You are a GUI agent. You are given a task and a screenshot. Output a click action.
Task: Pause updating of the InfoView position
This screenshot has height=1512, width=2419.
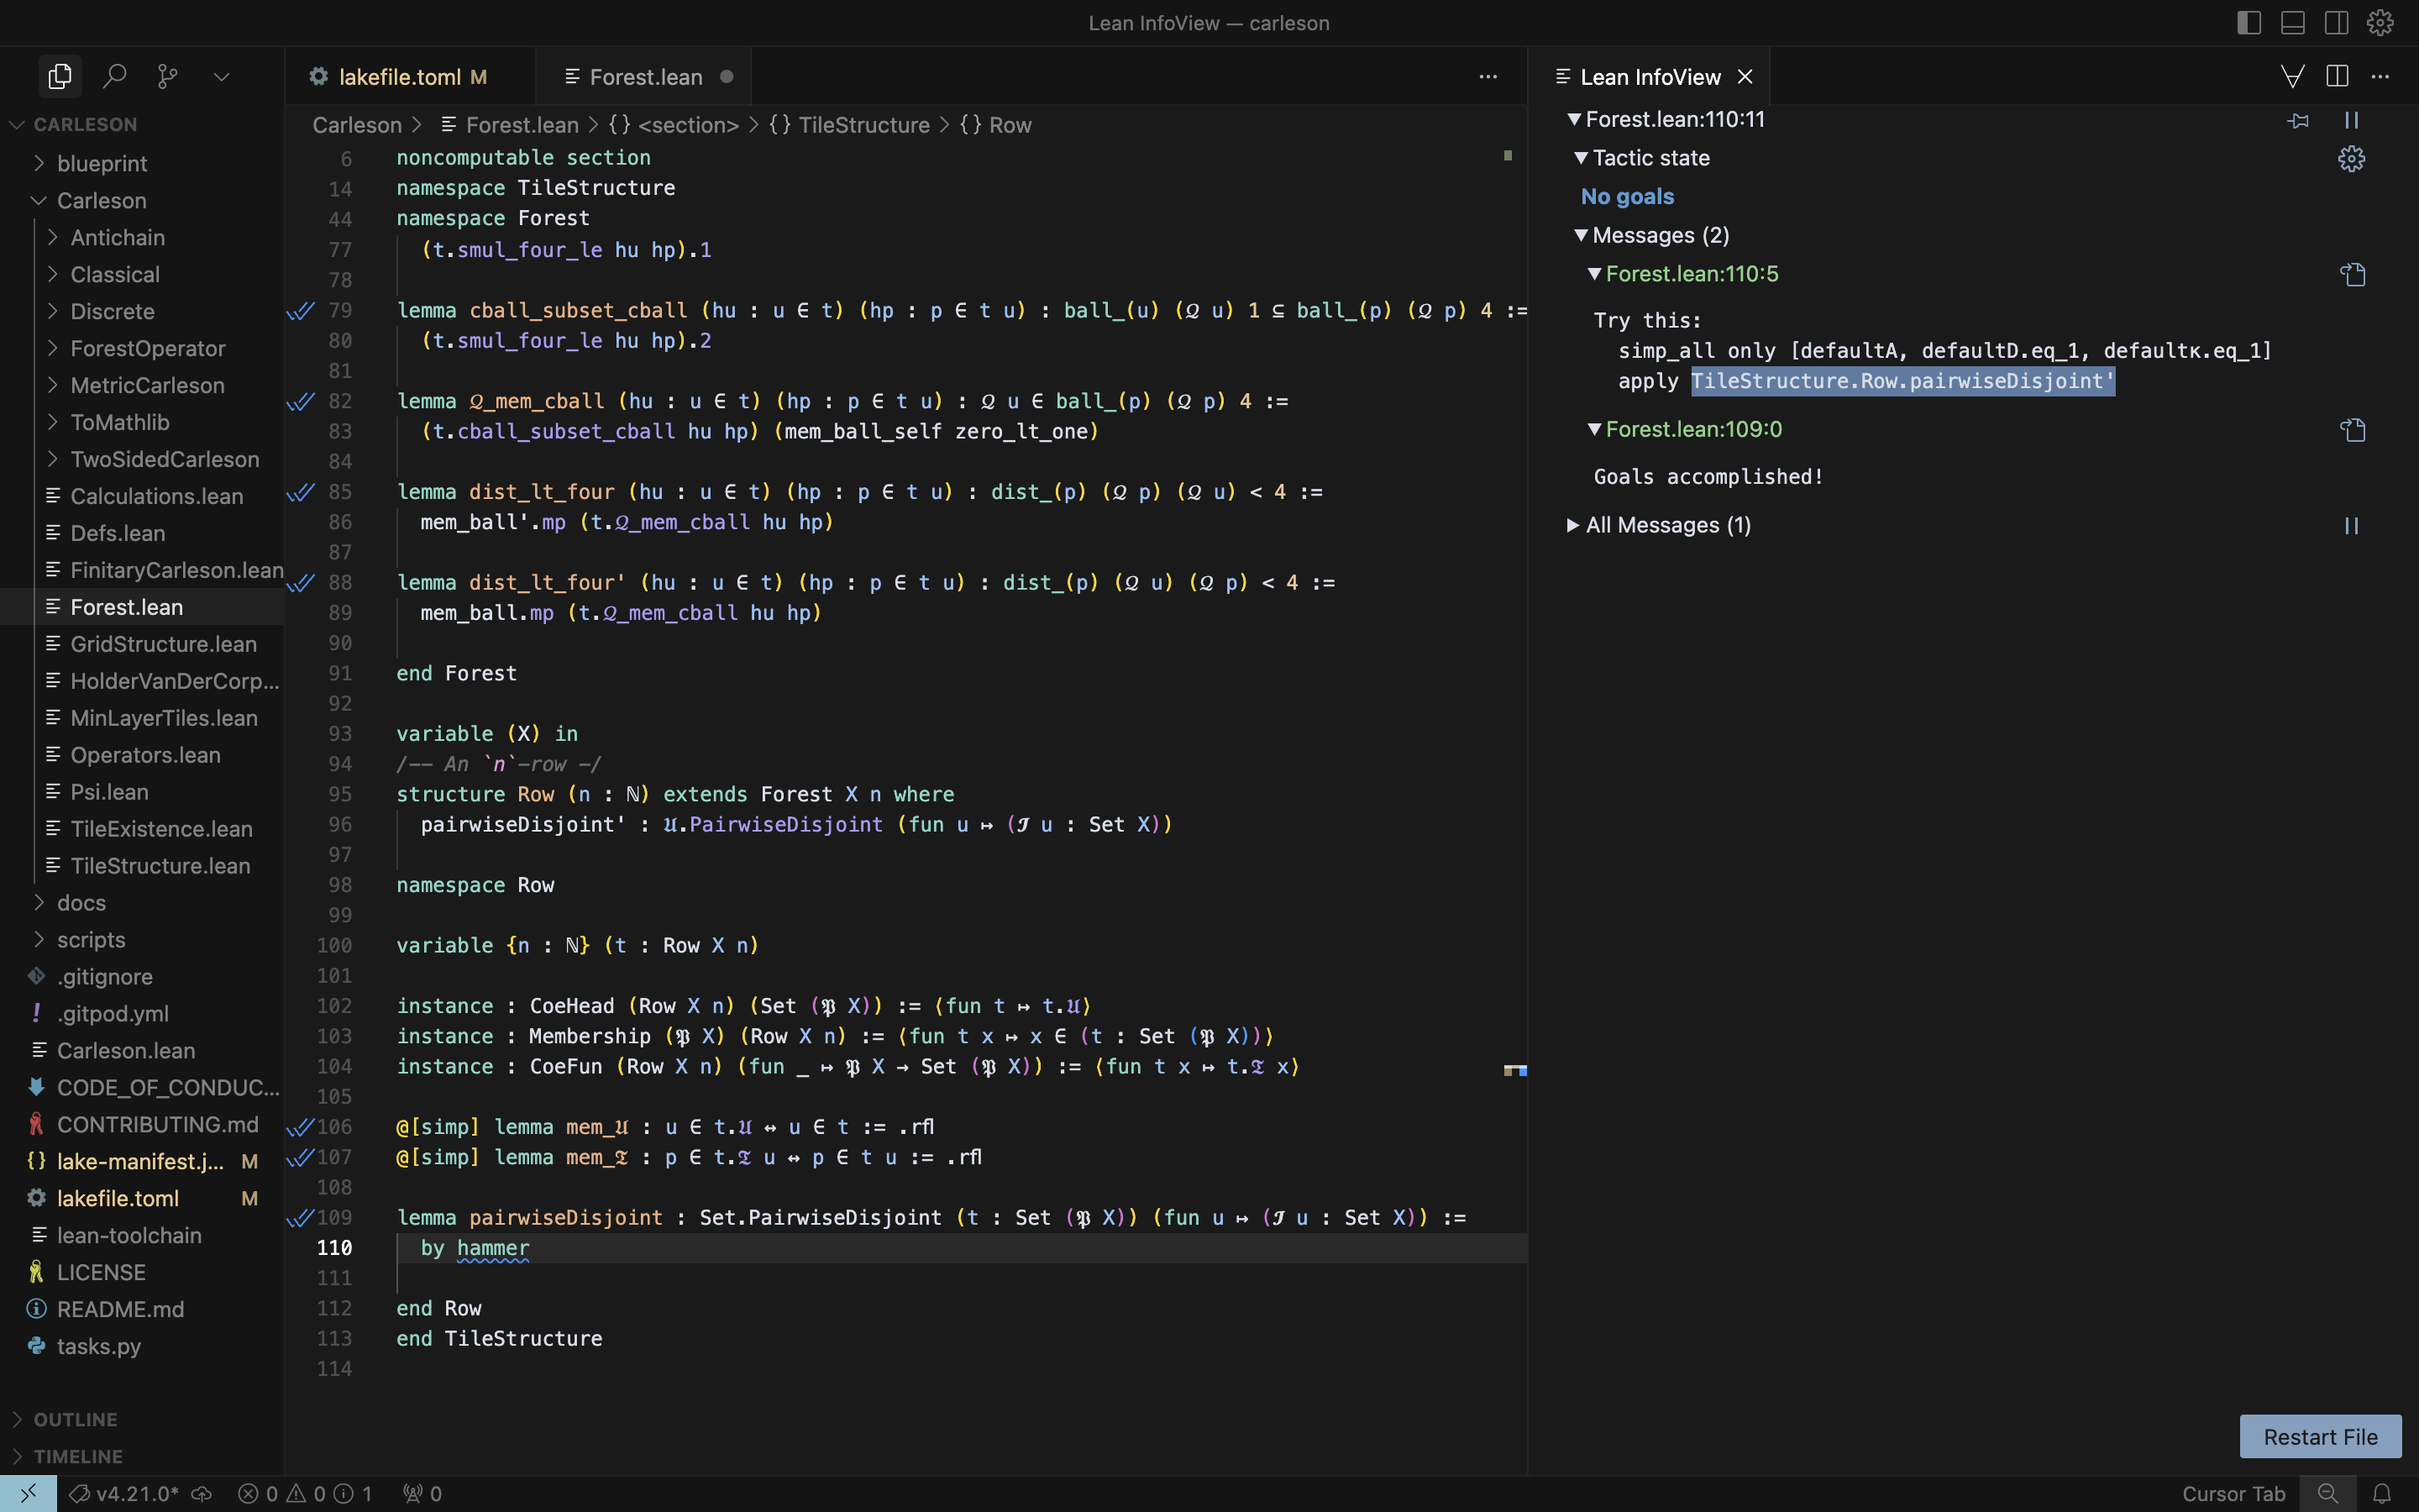[2351, 120]
